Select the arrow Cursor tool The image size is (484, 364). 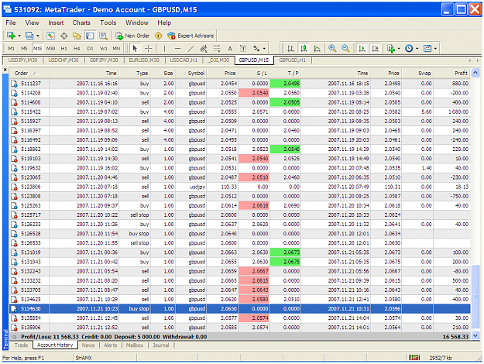point(135,49)
